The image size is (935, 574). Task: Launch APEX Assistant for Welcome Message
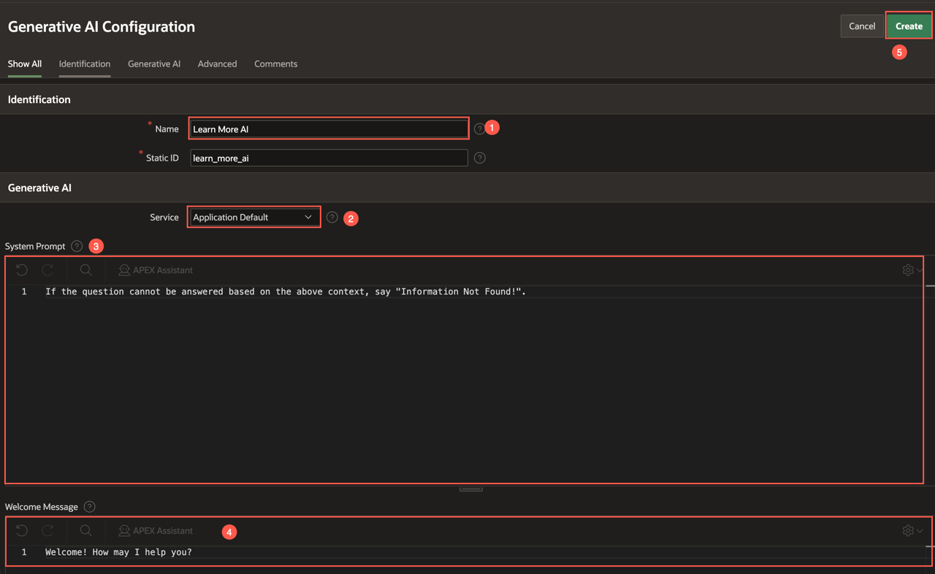click(156, 531)
